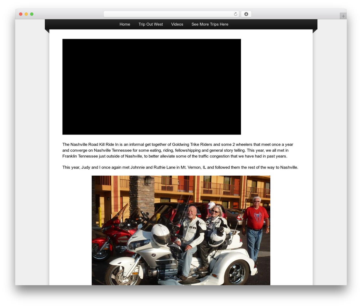
Task: Open See More Trips Here link
Action: (x=210, y=24)
